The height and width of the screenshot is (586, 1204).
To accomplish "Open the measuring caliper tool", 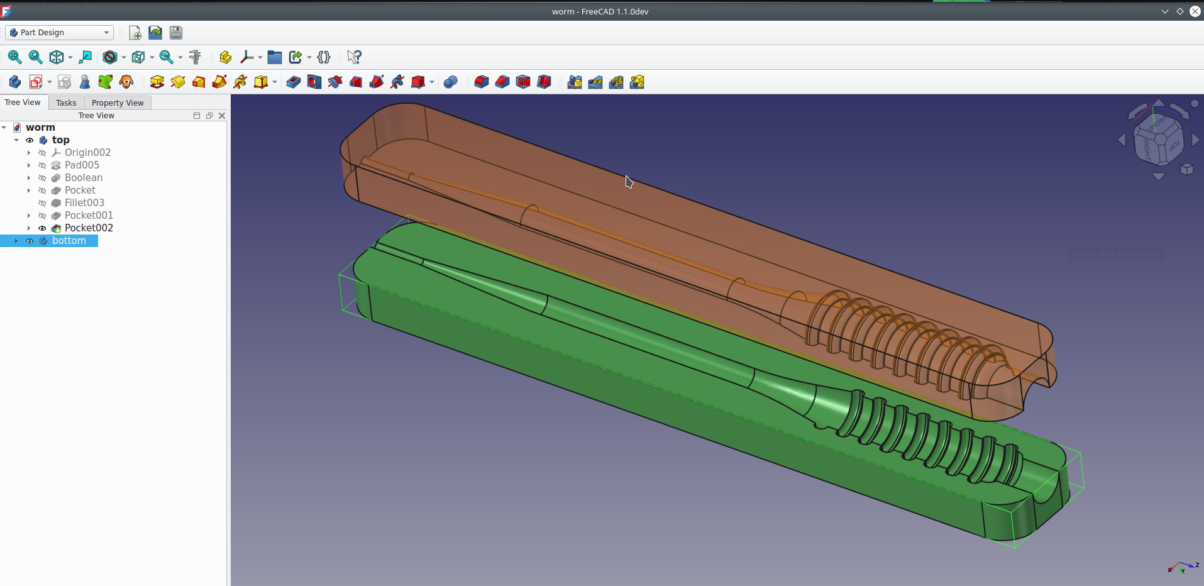I will click(195, 57).
